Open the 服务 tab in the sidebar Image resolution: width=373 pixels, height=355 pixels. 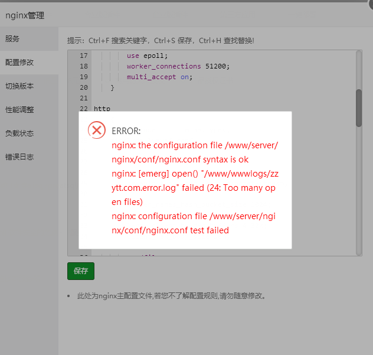[29, 38]
